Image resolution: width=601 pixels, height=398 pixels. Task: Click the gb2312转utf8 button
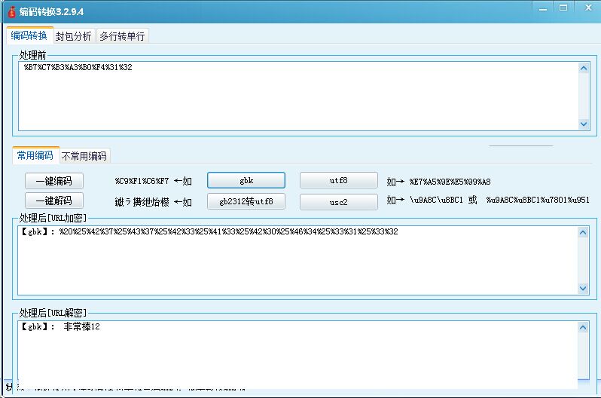click(246, 201)
